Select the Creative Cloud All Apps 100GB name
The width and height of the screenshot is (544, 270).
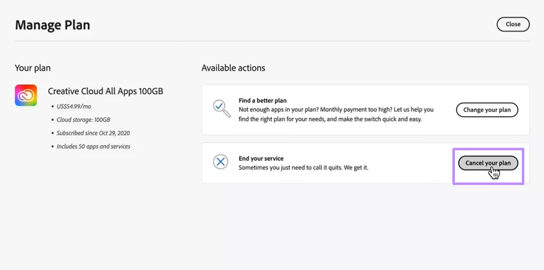click(105, 91)
